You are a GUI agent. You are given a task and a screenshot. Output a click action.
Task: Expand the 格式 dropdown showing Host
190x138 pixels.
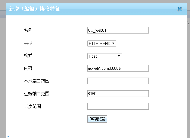(x=104, y=56)
